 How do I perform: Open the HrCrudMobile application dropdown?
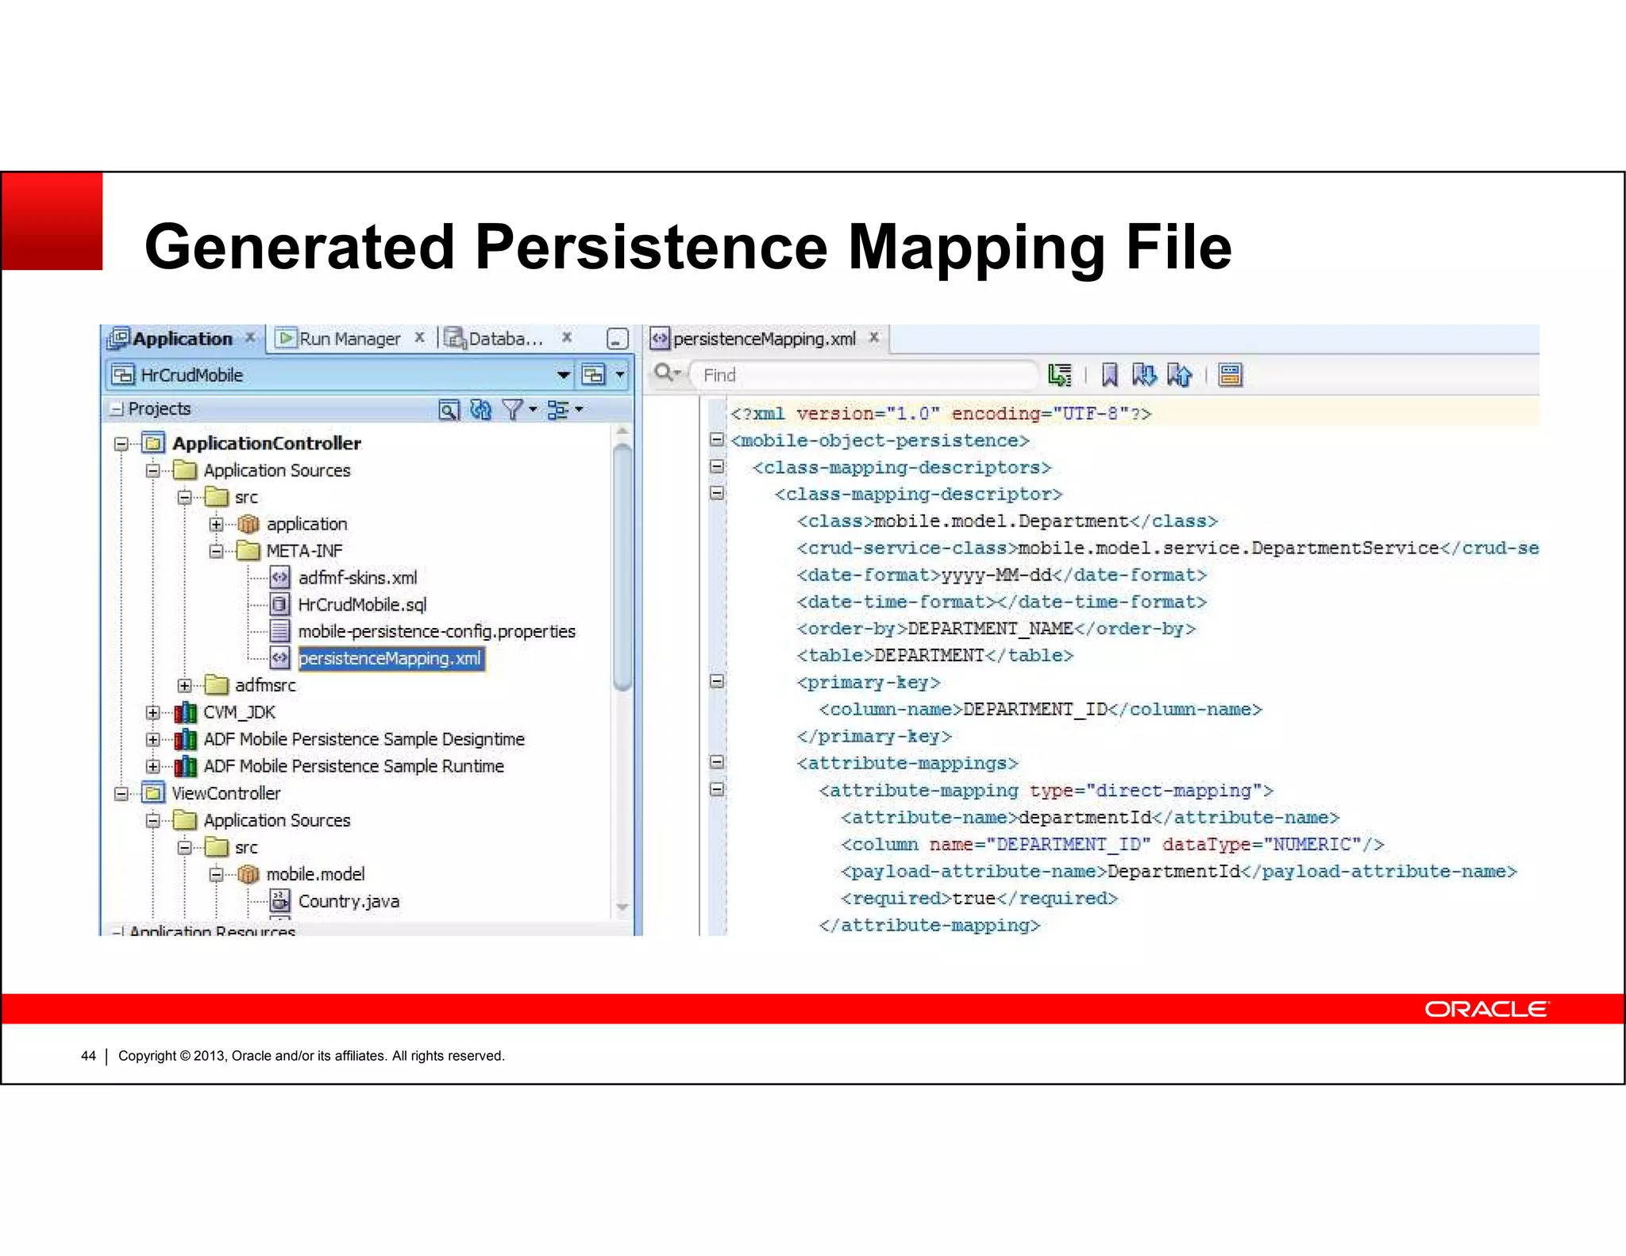(x=563, y=375)
